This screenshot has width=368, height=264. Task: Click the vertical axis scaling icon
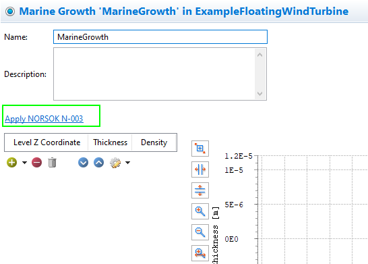click(x=200, y=190)
